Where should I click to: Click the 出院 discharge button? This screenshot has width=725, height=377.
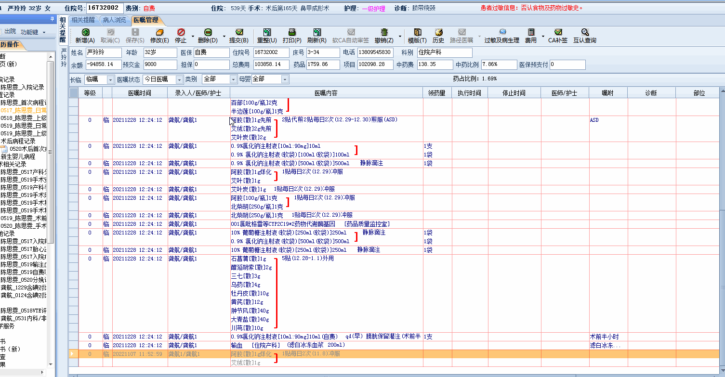tap(10, 32)
